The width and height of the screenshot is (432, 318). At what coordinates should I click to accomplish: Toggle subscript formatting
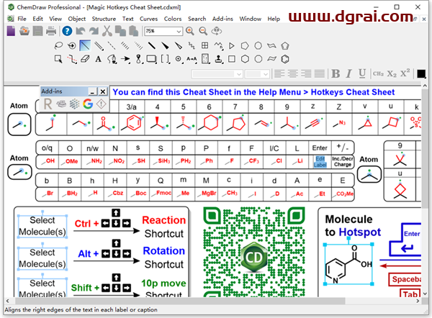click(x=392, y=73)
